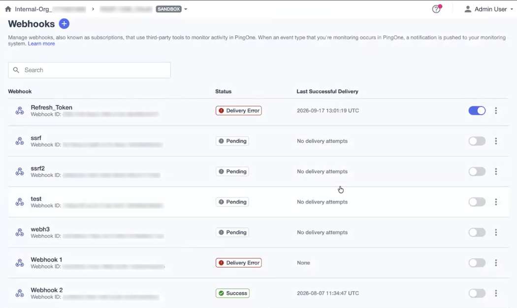Click webh3 row's No delivery attempts text
Screen dimensions: 517x308
(x=322, y=232)
